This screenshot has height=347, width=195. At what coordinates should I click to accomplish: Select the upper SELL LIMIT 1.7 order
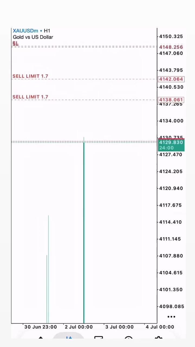click(30, 76)
